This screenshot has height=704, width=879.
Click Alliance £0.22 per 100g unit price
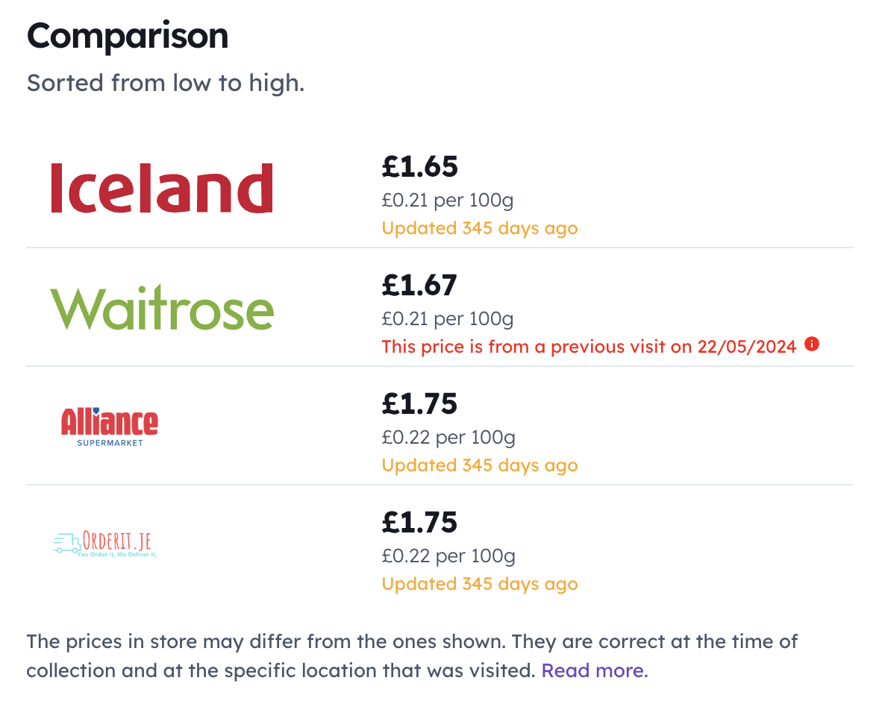(448, 438)
